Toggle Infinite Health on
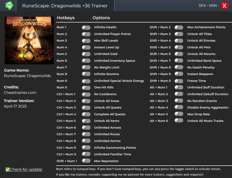This screenshot has width=232, height=178. click(x=86, y=27)
